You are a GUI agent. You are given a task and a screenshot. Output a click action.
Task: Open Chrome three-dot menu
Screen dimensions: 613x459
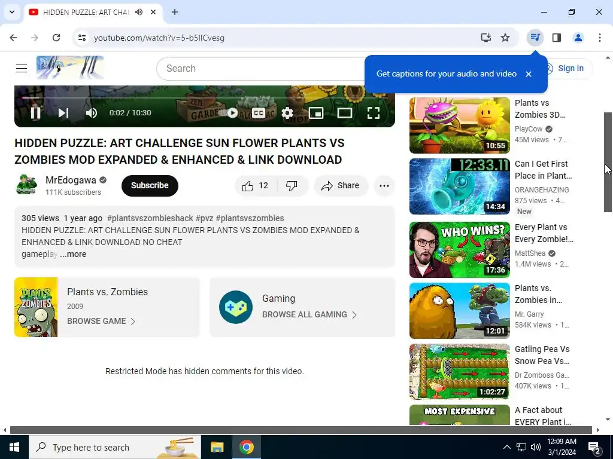[600, 38]
